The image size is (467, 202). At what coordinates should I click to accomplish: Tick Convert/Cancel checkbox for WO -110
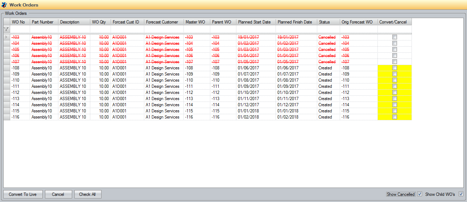pyautogui.click(x=394, y=80)
